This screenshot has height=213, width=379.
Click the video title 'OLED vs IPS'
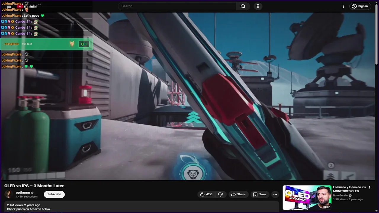tap(34, 186)
